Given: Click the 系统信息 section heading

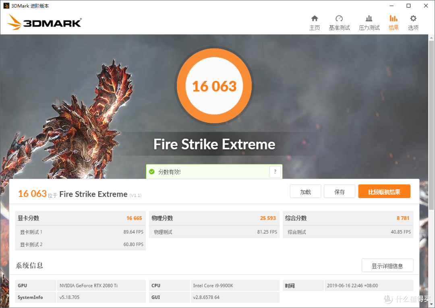Looking at the screenshot, I should coord(29,266).
